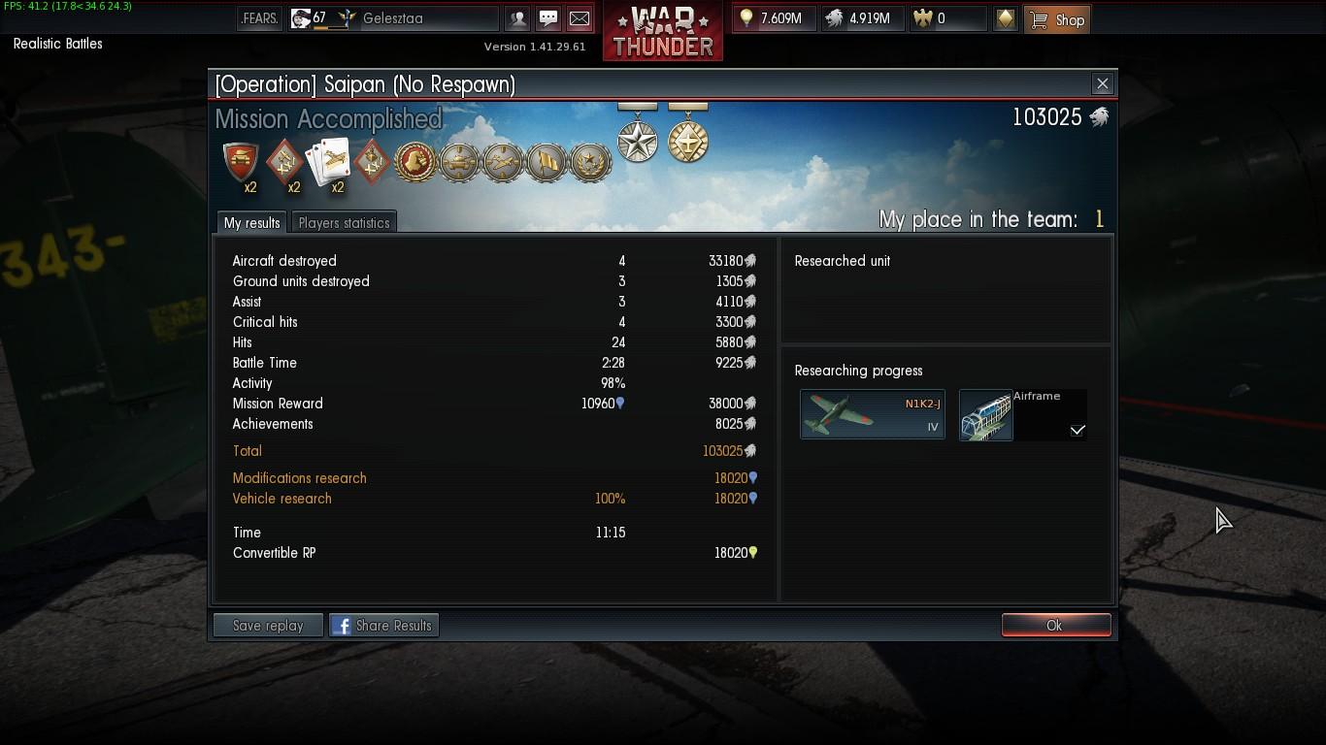
Task: Click the playing cards award icon
Action: click(328, 160)
